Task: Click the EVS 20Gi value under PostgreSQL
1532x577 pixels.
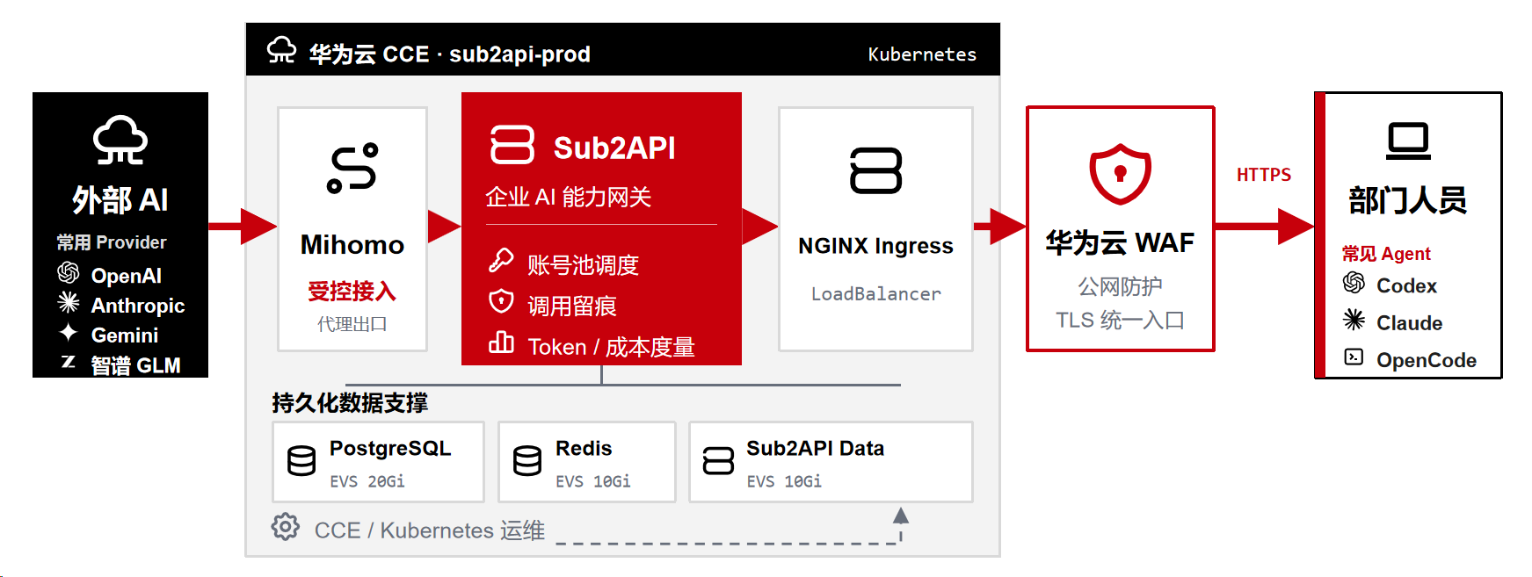Action: pyautogui.click(x=367, y=481)
